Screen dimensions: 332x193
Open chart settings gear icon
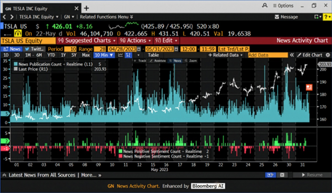point(328,55)
